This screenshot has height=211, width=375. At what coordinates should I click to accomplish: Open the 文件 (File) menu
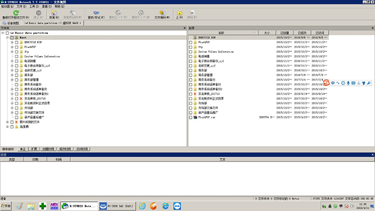point(21,6)
